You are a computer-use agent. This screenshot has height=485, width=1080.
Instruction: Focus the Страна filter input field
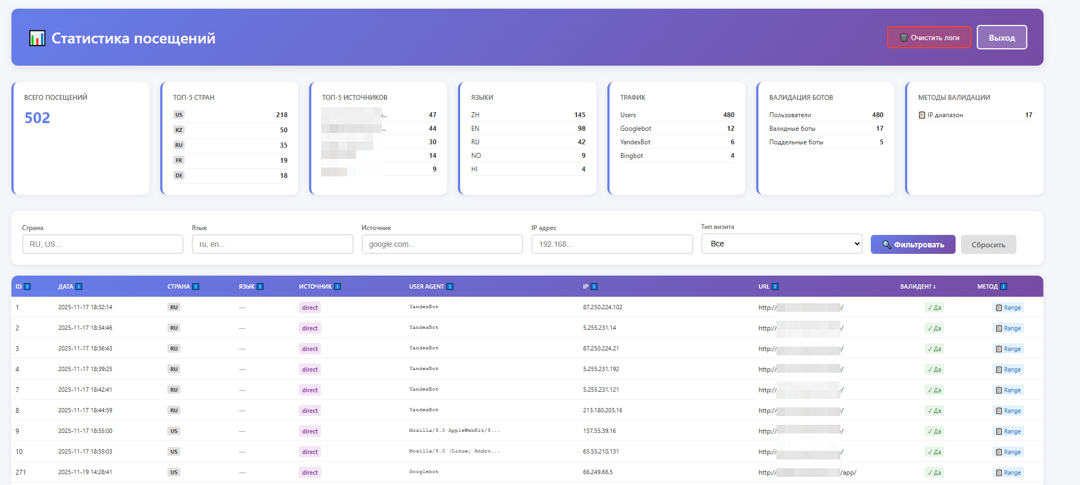(103, 244)
